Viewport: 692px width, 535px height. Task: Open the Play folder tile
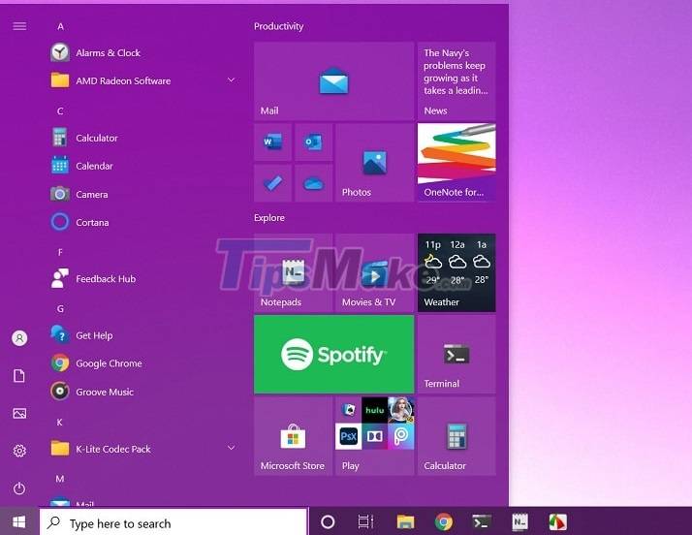(x=375, y=436)
